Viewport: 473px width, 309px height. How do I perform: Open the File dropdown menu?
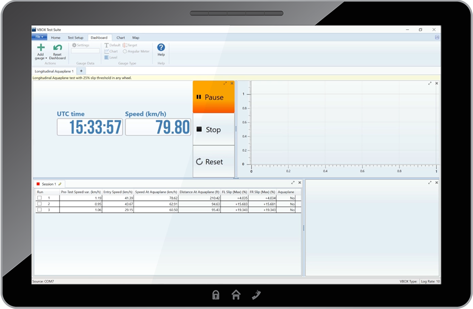[39, 37]
